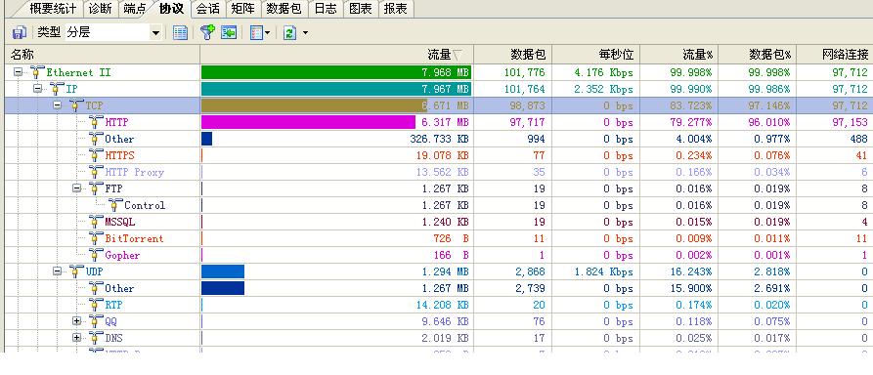Click the display options checklist icon

256,33
